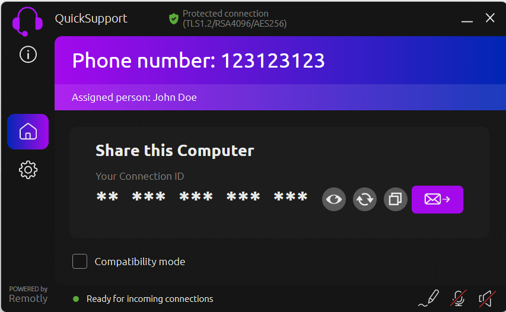The height and width of the screenshot is (312, 506).
Task: Send the Connection ID by email
Action: pos(437,199)
